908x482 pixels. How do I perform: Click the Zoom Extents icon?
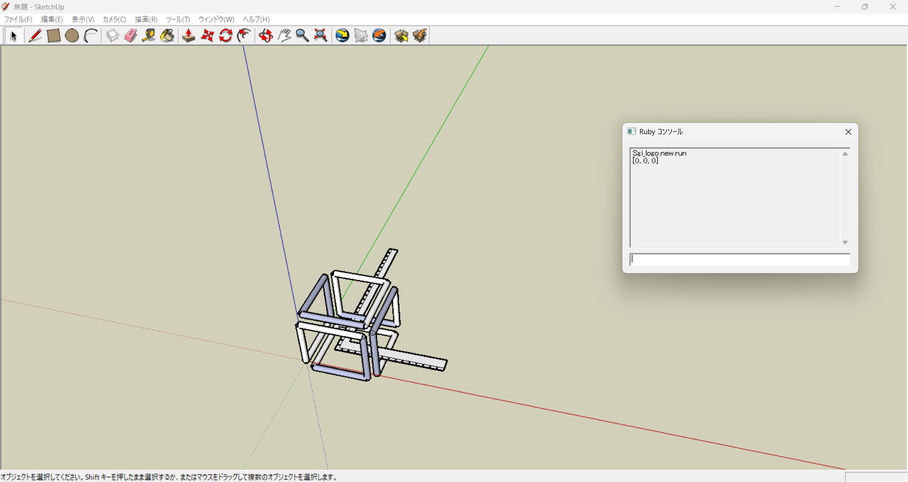[321, 36]
